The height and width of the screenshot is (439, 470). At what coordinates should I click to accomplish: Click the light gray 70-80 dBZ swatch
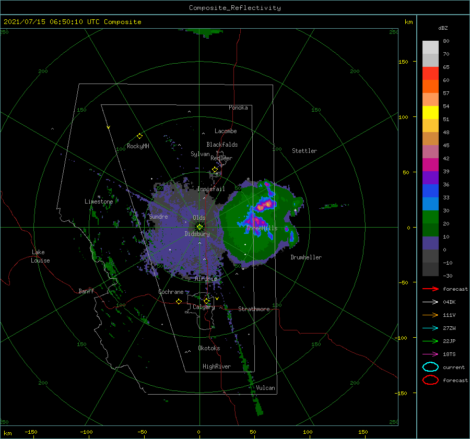pos(430,47)
